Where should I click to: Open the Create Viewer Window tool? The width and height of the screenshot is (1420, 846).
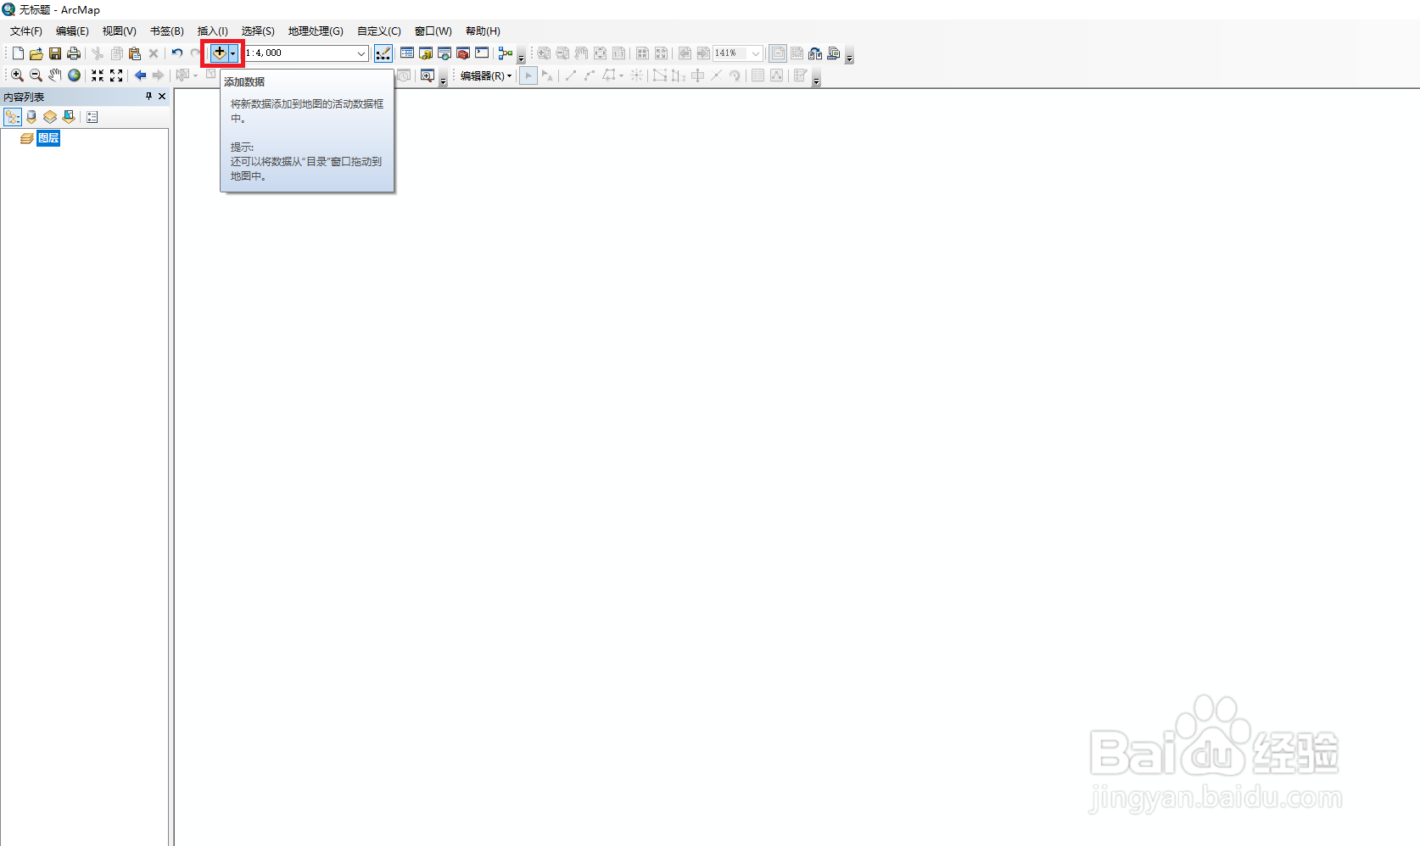pyautogui.click(x=428, y=75)
